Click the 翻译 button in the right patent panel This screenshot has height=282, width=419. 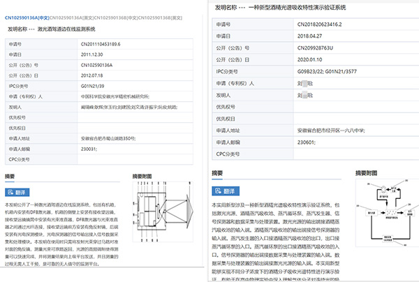pos(226,191)
